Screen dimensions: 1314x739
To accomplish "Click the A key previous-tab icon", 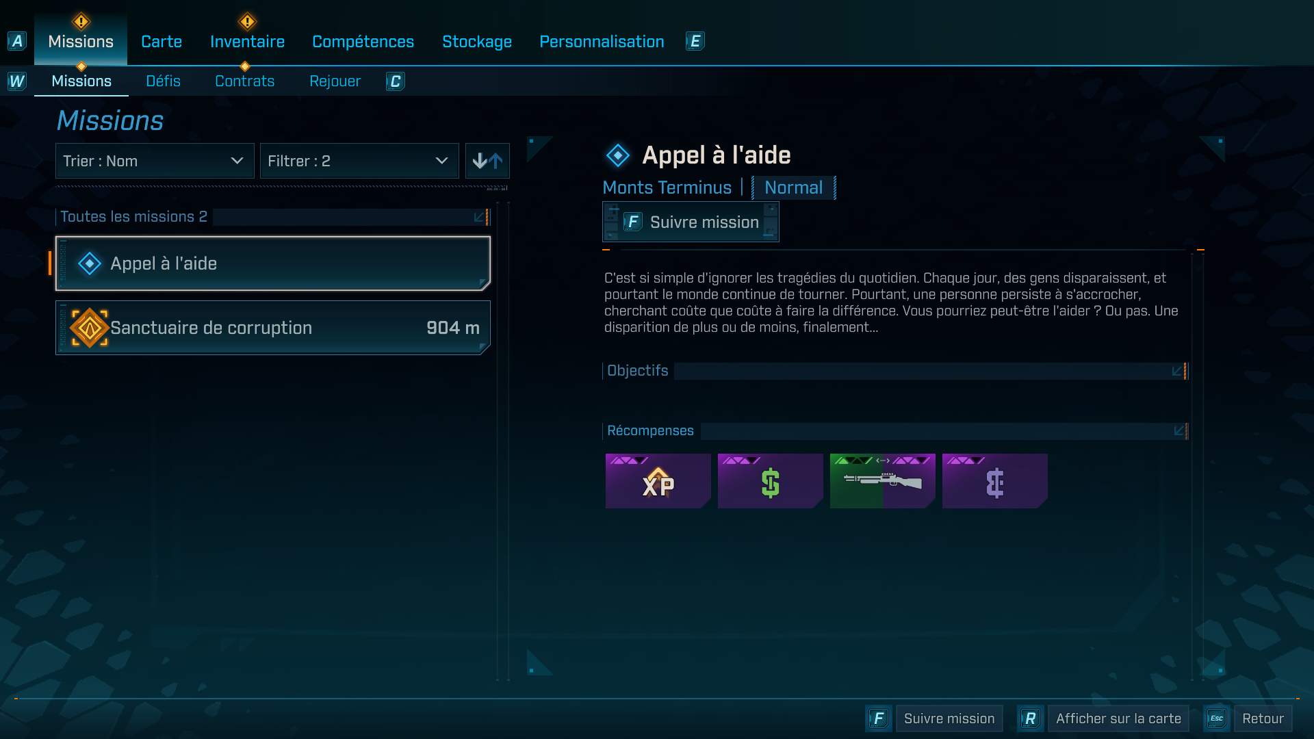I will click(17, 41).
